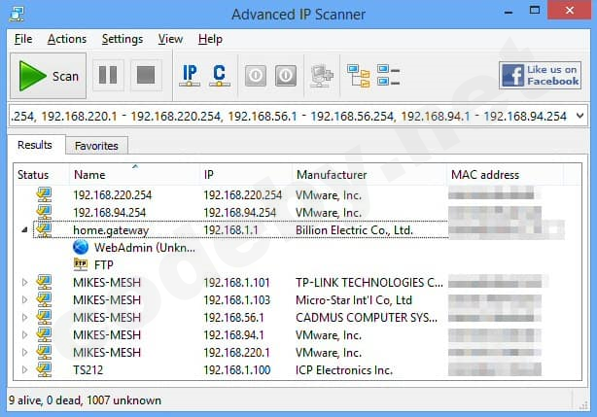Screen dimensions: 597x417
Task: Select the Results tab
Action: (x=35, y=145)
